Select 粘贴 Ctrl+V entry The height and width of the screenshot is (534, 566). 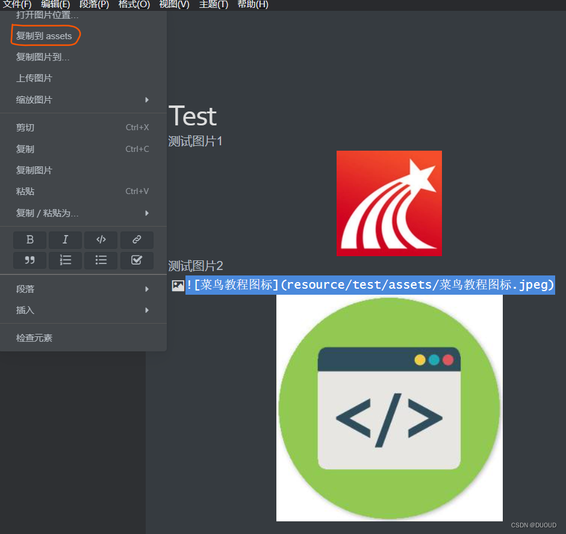coord(83,191)
